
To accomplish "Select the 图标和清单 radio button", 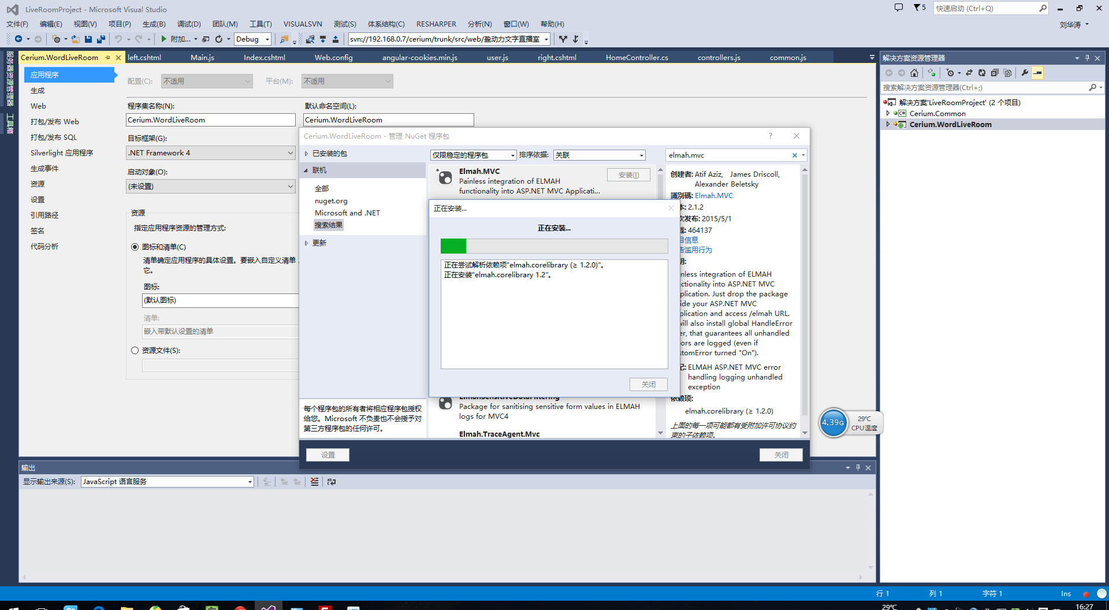I will pyautogui.click(x=135, y=247).
